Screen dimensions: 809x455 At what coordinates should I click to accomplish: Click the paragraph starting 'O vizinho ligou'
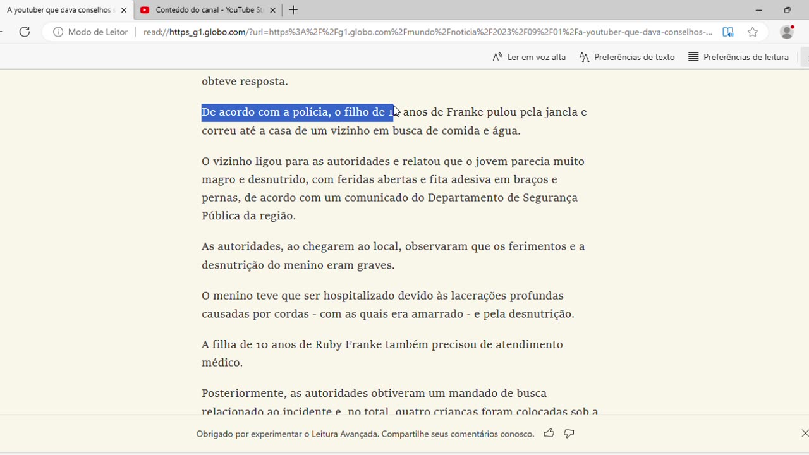(392, 188)
